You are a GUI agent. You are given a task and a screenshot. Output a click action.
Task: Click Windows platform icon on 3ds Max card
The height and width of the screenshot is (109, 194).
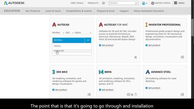(x=89, y=94)
